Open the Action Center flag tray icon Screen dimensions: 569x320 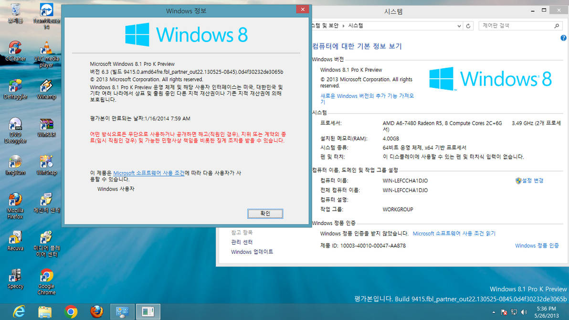coord(504,312)
